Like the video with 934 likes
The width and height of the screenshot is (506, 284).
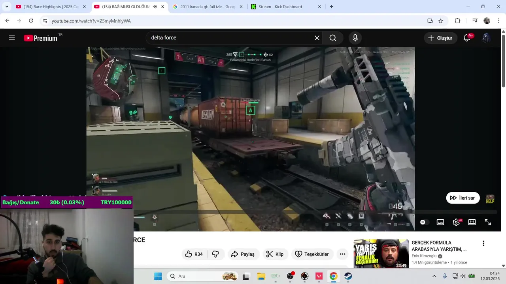coord(194,254)
